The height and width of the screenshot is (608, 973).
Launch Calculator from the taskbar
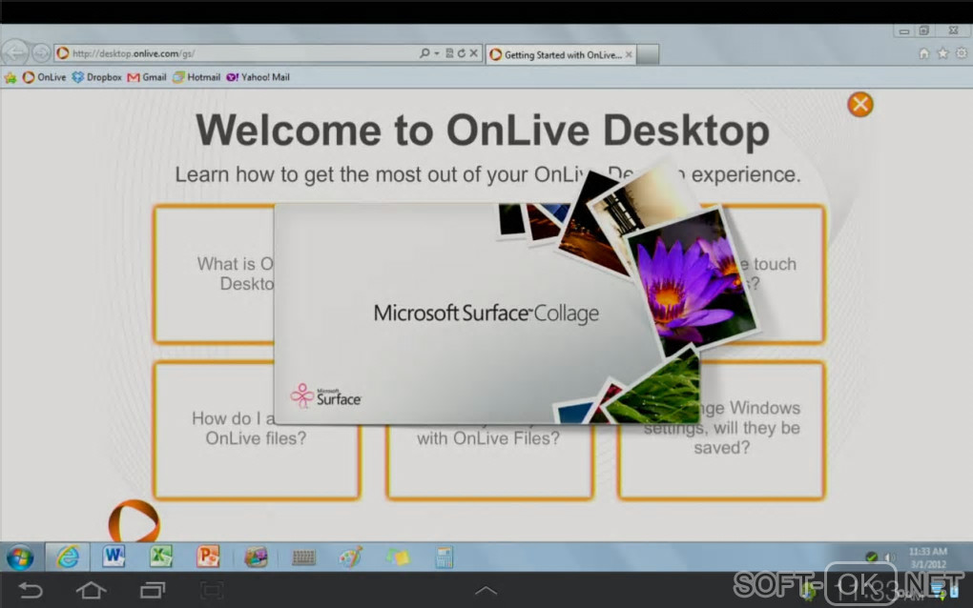[x=444, y=557]
